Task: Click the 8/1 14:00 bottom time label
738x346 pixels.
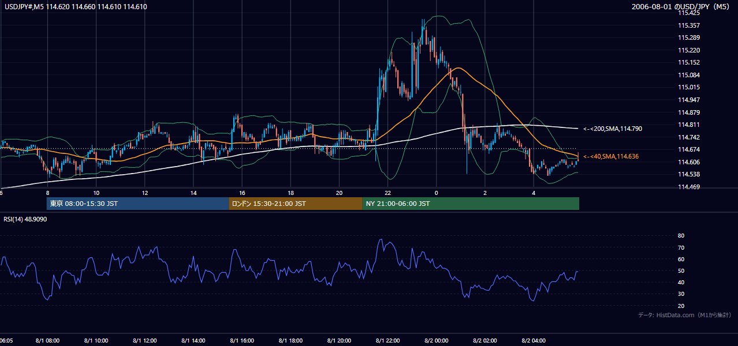Action: pyautogui.click(x=193, y=340)
